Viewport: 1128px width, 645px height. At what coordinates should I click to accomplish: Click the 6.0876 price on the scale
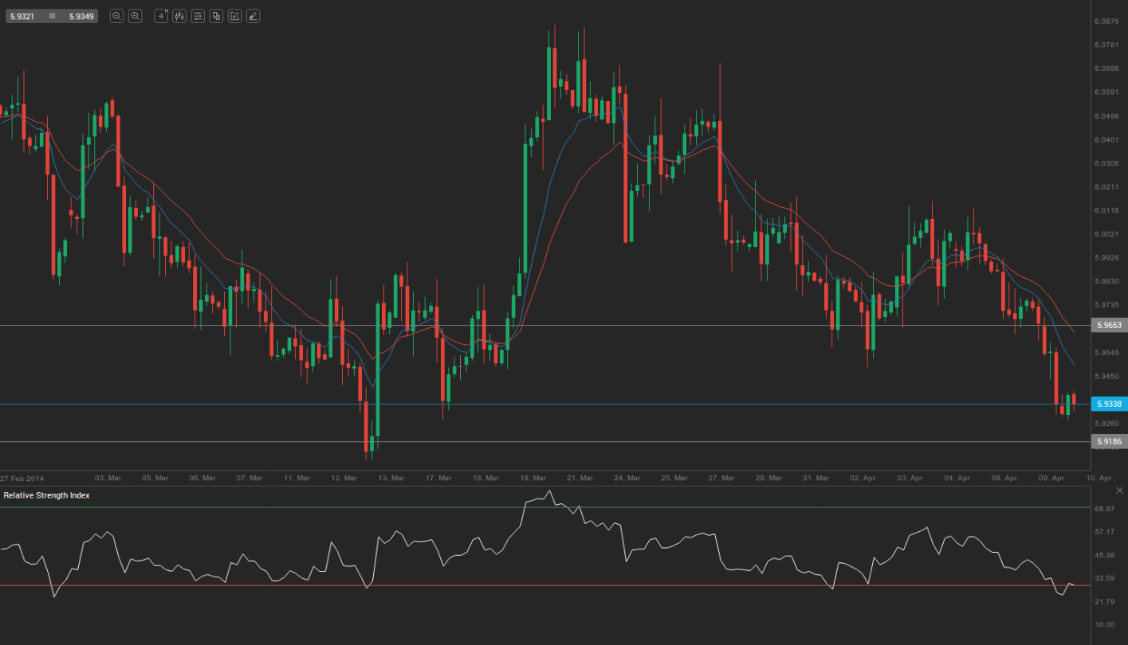[1106, 21]
